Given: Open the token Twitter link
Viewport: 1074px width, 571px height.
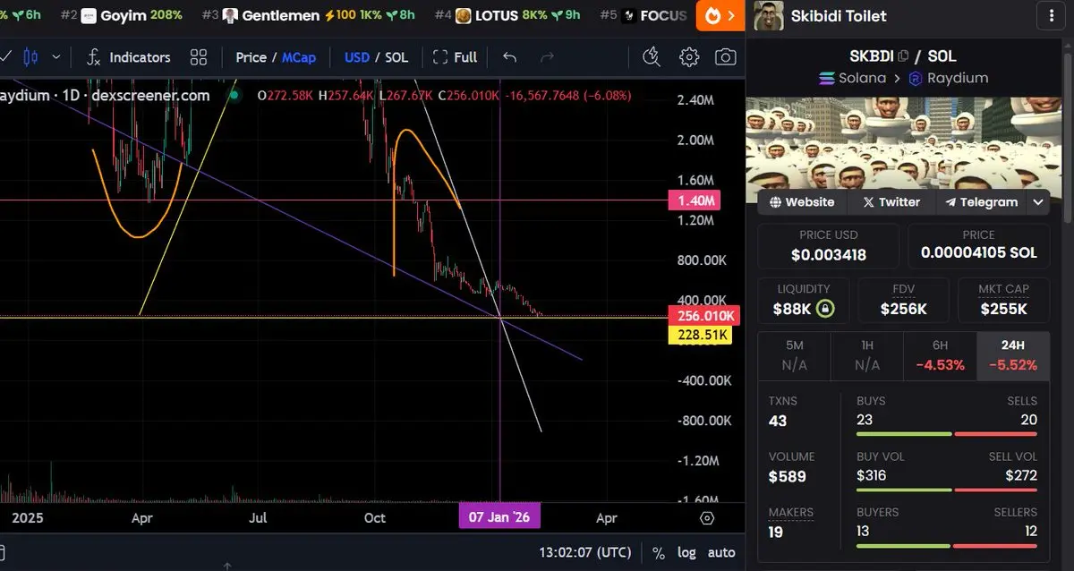Looking at the screenshot, I should tap(891, 202).
